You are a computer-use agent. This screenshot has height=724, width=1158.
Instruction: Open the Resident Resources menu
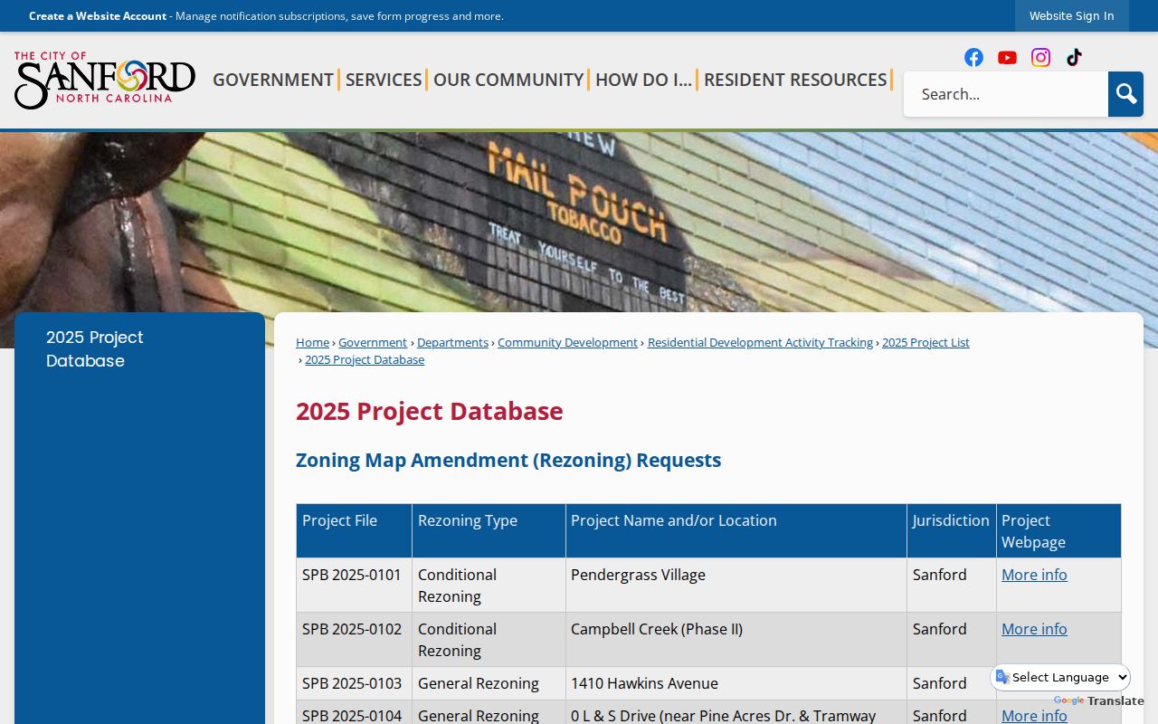click(795, 80)
